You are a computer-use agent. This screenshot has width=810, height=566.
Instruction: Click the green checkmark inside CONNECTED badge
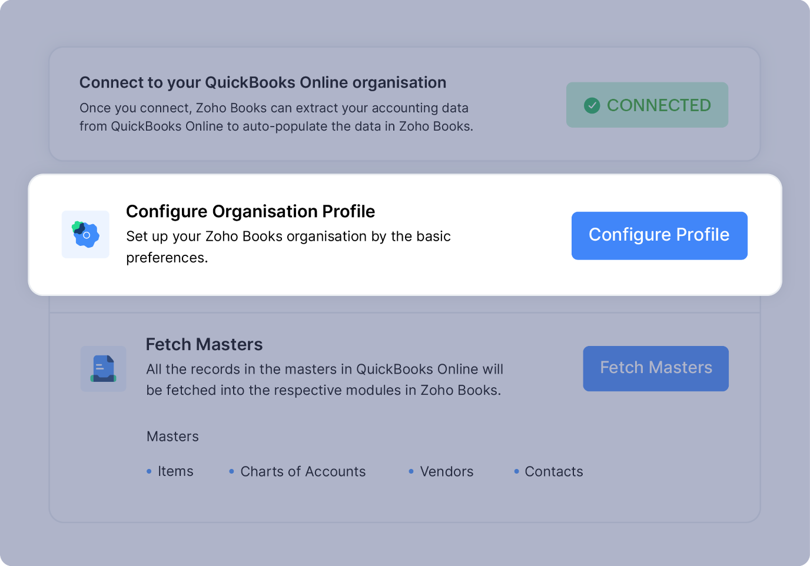592,105
